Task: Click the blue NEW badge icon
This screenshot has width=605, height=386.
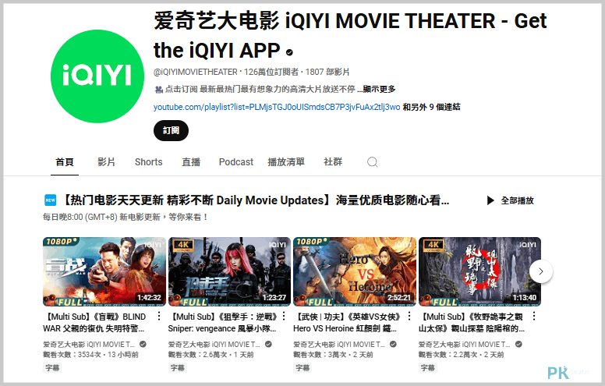Action: (x=51, y=200)
